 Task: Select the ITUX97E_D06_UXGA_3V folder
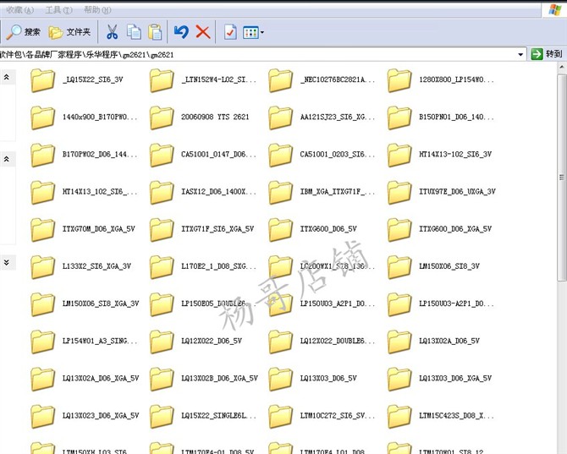pyautogui.click(x=442, y=192)
